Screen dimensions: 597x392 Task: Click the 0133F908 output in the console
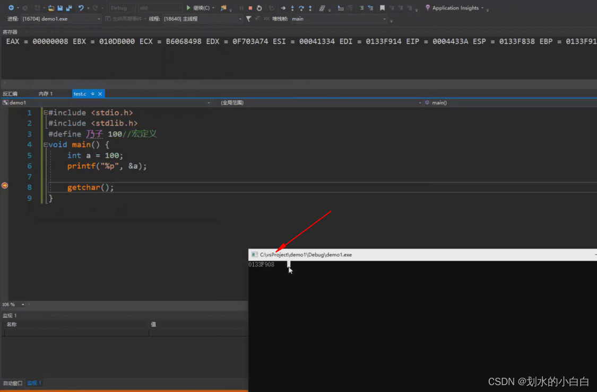pyautogui.click(x=261, y=265)
